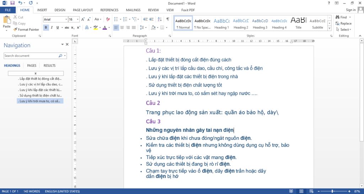Switch to PAGES tab in Navigation
Viewport: 364px width, 194px height.
(32, 65)
